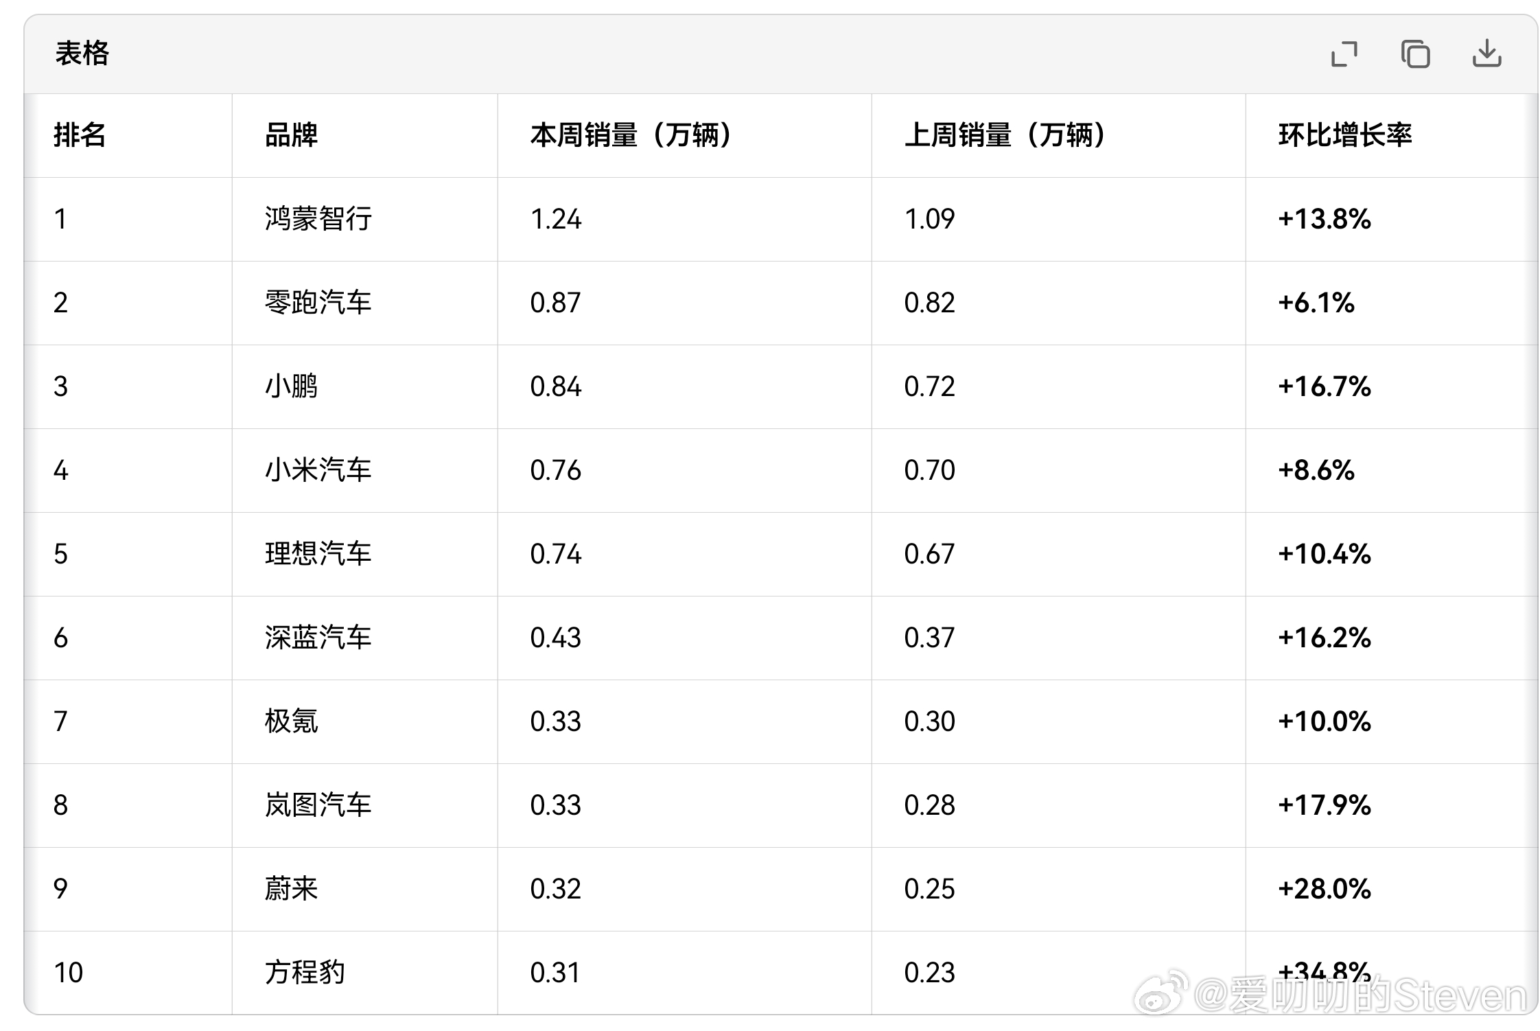The height and width of the screenshot is (1031, 1540).
Task: Click the 0.76 weekly sales value
Action: (556, 470)
